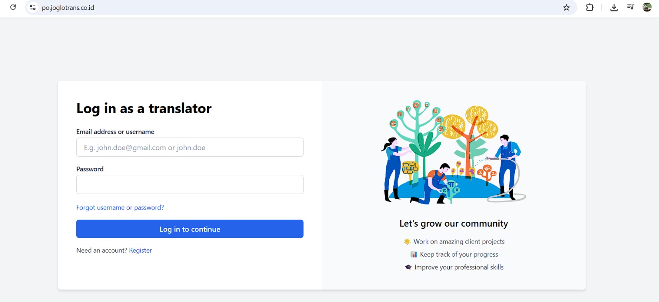The image size is (659, 302).
Task: Focus the Password input field
Action: (x=190, y=185)
